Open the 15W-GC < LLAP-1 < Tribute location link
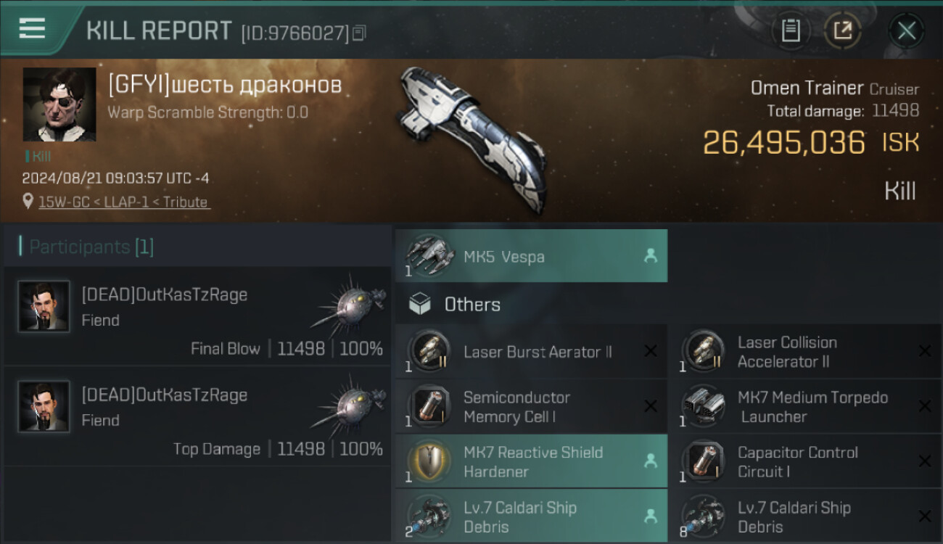The width and height of the screenshot is (943, 544). (123, 202)
